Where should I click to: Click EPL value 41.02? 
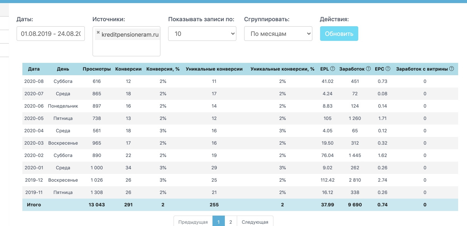click(327, 81)
